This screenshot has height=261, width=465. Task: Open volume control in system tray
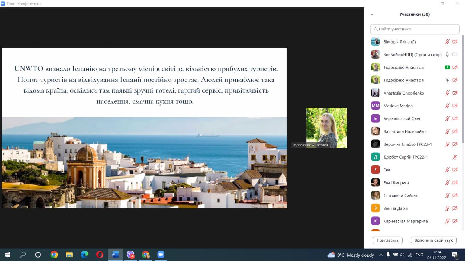pos(403,255)
